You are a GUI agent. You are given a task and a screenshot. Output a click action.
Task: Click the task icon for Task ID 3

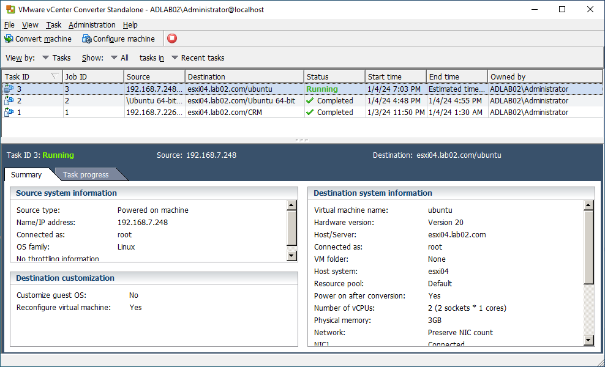coord(9,89)
